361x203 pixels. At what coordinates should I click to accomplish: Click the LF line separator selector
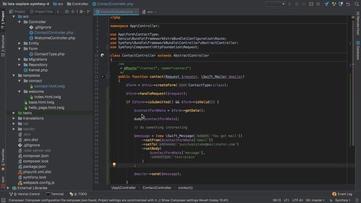[x=287, y=200]
